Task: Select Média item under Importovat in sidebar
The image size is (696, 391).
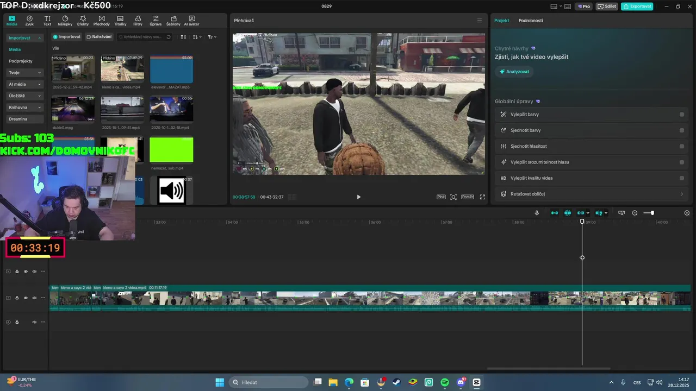Action: point(15,49)
